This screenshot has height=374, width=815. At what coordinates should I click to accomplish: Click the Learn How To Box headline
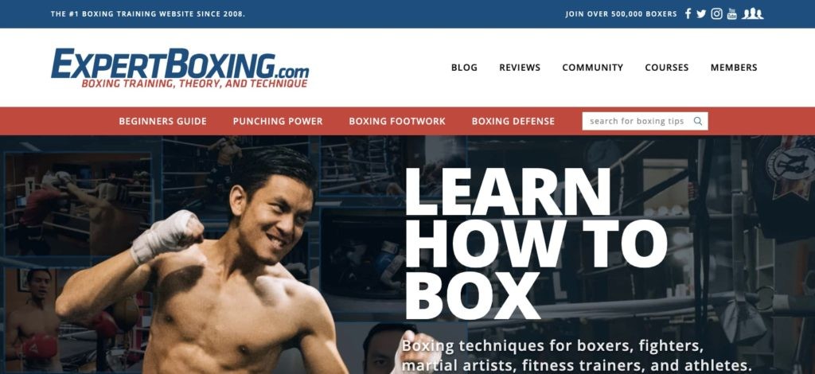point(536,243)
